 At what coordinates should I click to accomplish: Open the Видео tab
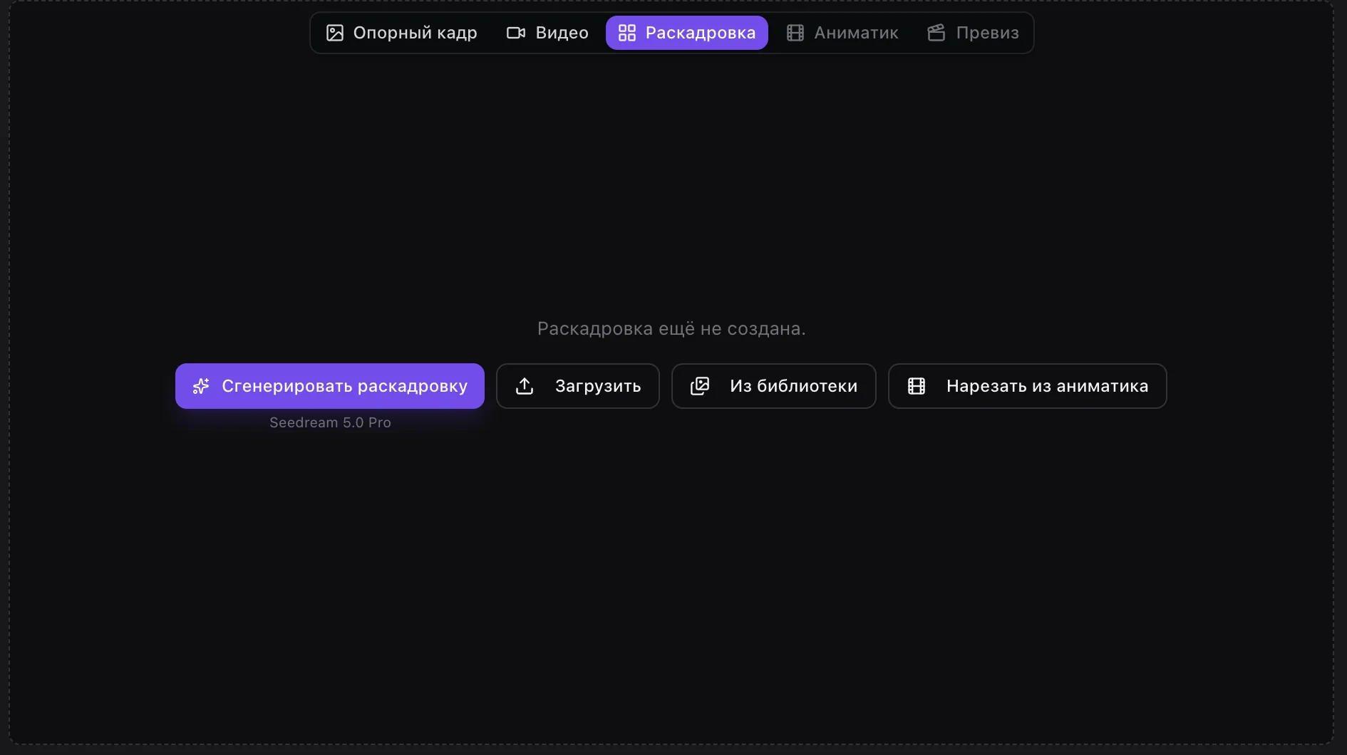[547, 33]
